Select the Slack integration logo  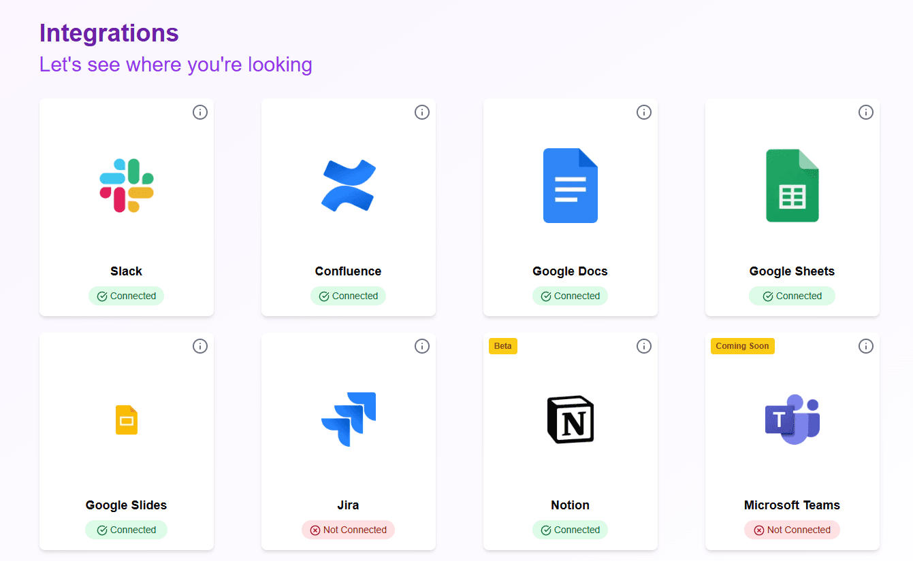point(126,186)
